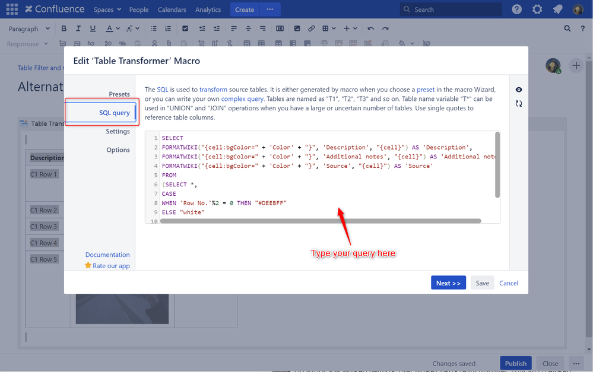Toggle bold formatting in editor toolbar
593x372 pixels.
coord(64,28)
